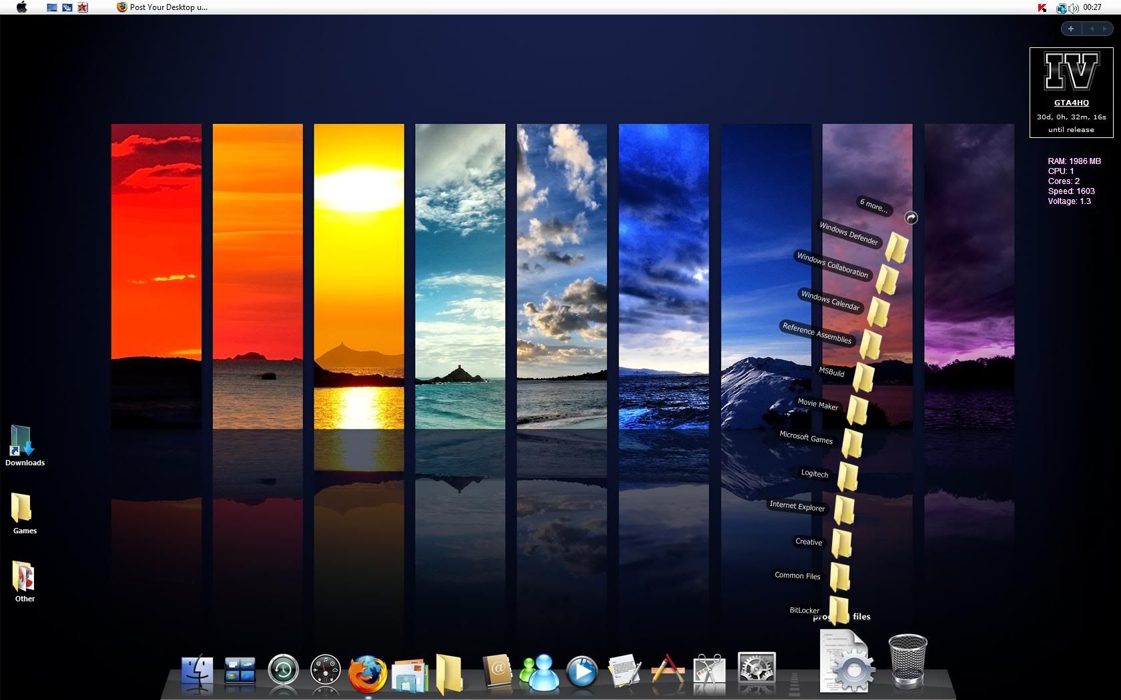
Task: Open the media player icon in the dock
Action: click(582, 671)
